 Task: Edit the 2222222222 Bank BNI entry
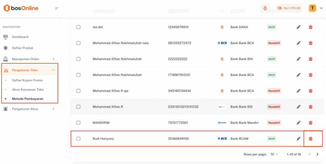coord(299,59)
